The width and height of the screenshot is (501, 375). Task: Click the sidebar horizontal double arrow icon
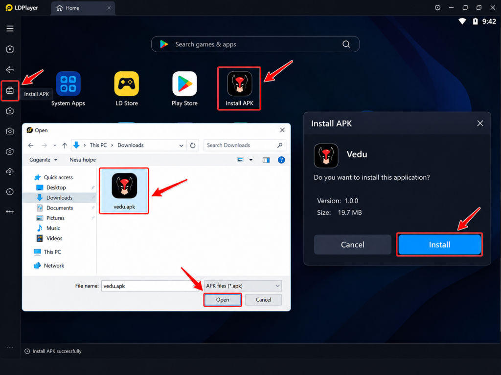[x=10, y=212]
